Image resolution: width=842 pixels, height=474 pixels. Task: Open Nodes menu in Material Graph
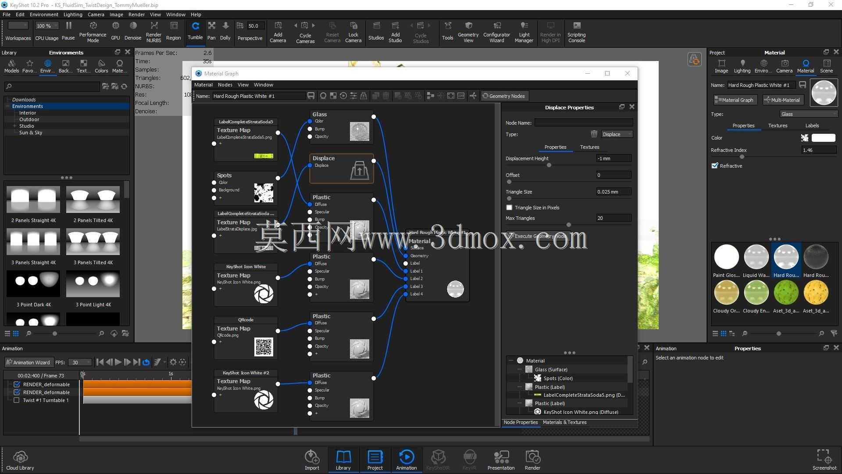click(225, 85)
